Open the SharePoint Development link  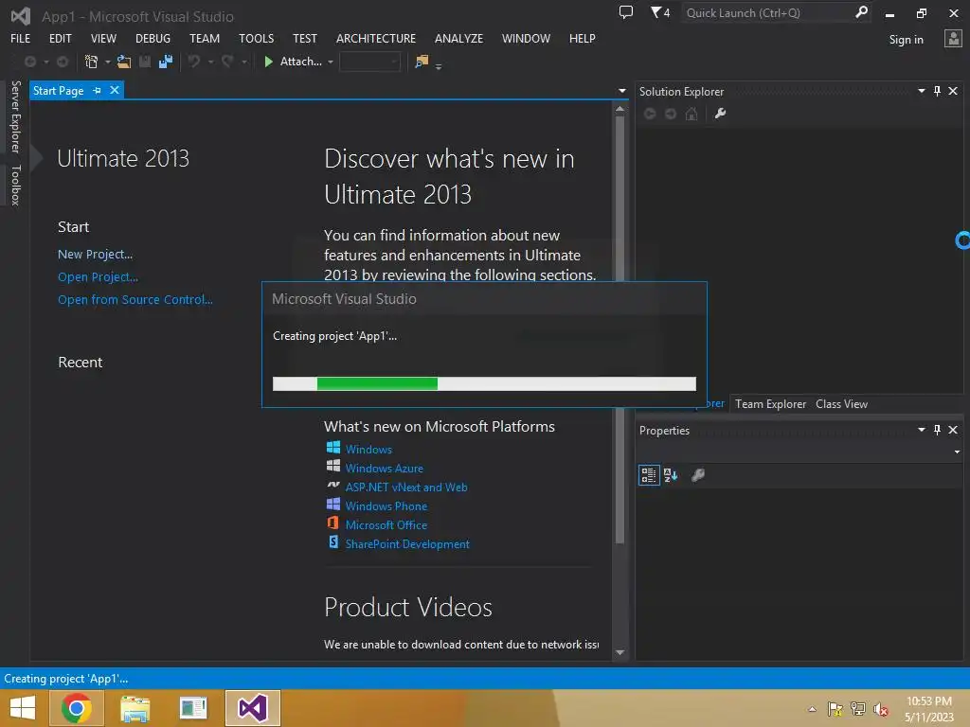[407, 544]
